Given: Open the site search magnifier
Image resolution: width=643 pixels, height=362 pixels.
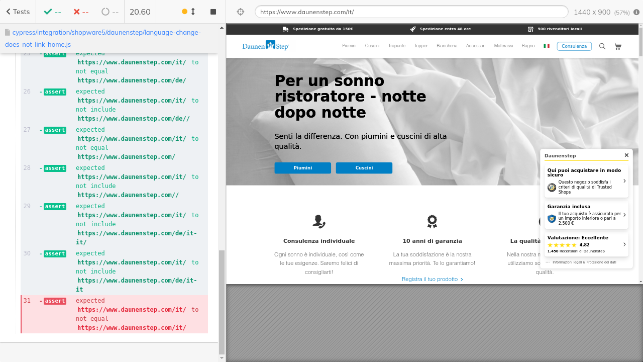Looking at the screenshot, I should click(602, 46).
